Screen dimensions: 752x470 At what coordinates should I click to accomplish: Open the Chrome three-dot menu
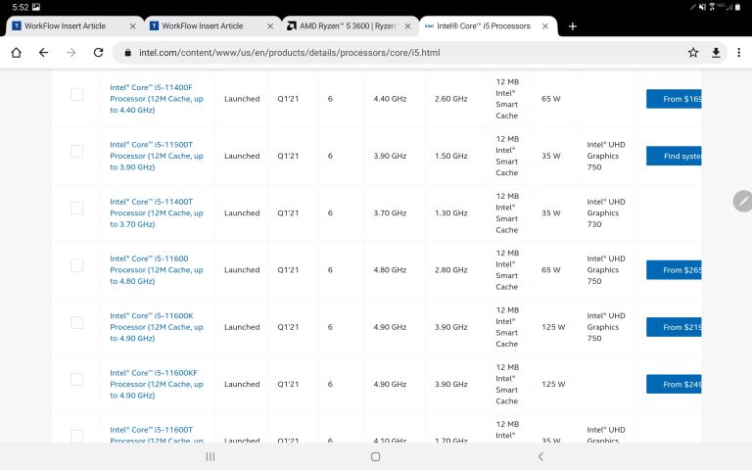click(738, 52)
